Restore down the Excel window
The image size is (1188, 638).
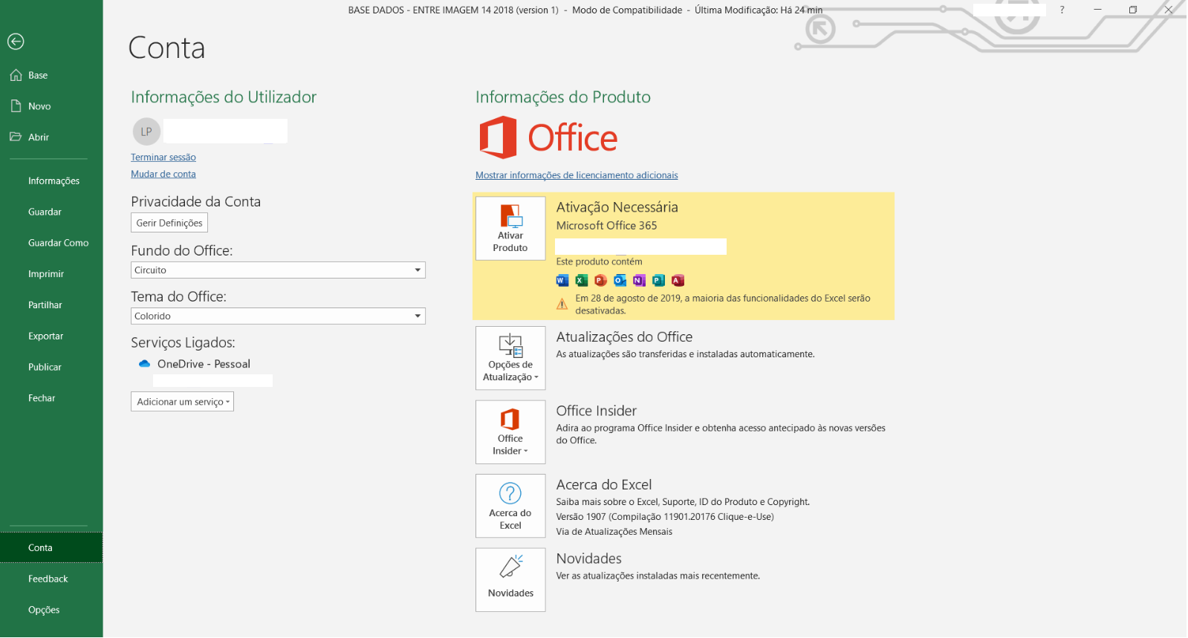[1133, 10]
